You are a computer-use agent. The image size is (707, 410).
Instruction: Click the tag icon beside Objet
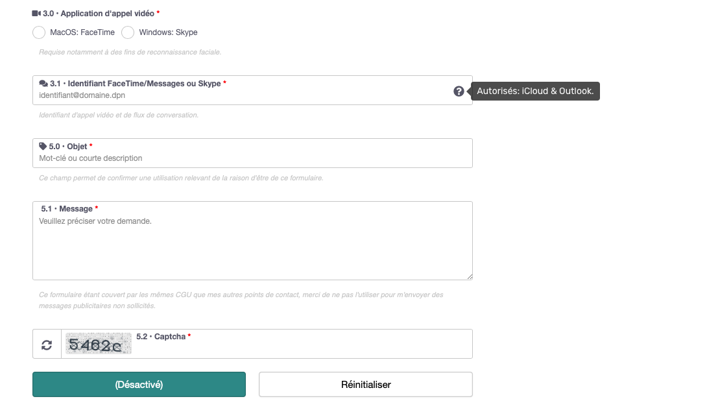43,146
